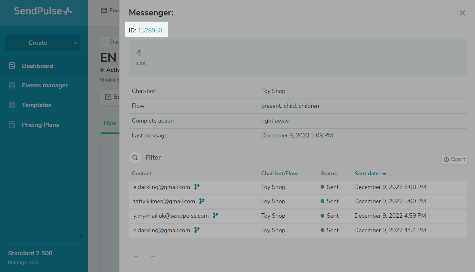Click the Status column header

[329, 174]
